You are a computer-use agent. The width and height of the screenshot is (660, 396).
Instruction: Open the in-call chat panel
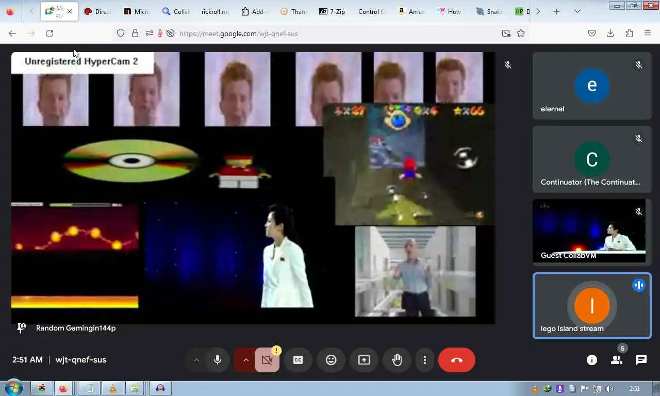(641, 360)
